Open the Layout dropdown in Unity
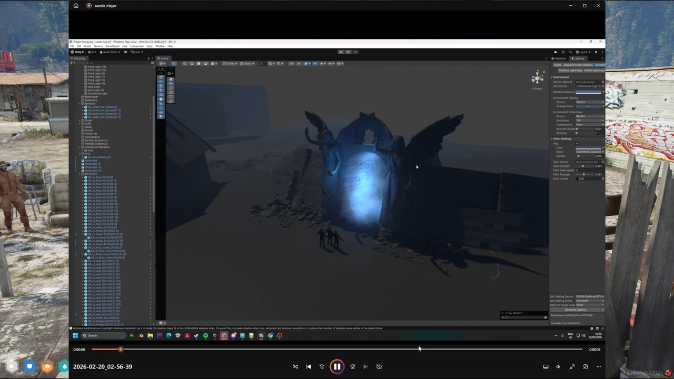Screen dimensions: 674x379 coord(583,52)
